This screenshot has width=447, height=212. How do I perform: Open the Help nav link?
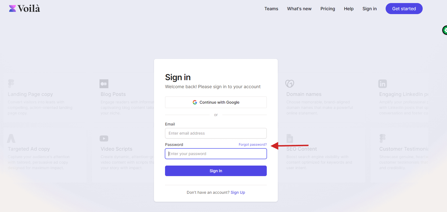pyautogui.click(x=349, y=9)
